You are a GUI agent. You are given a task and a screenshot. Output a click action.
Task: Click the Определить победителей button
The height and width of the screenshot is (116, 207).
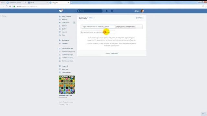point(125,27)
